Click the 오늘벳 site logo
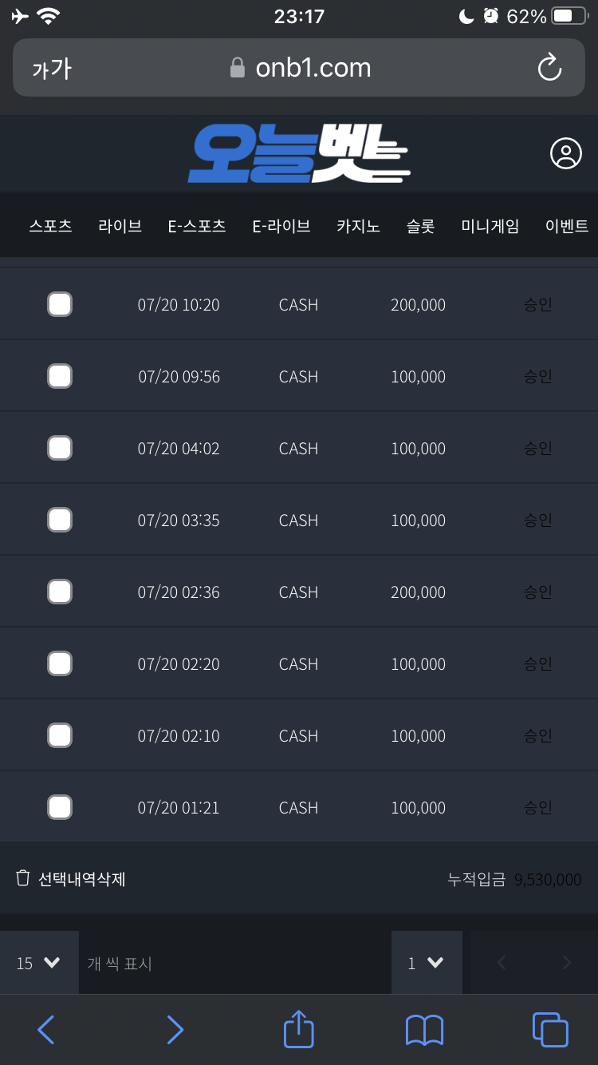Viewport: 598px width, 1065px height. (299, 154)
